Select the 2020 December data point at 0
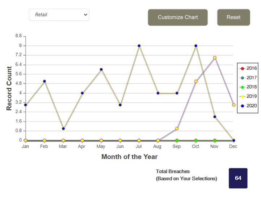 click(234, 141)
